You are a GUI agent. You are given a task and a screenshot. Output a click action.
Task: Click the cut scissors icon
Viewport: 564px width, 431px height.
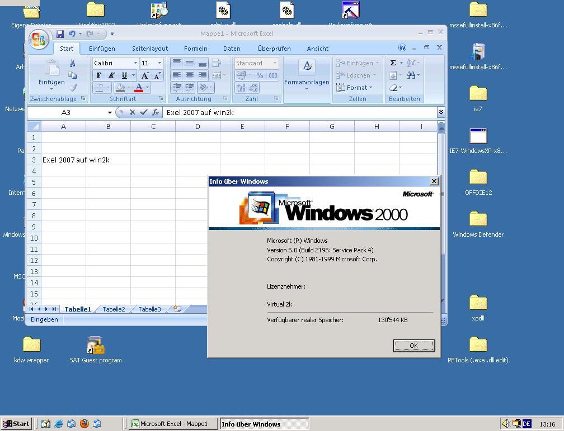[72, 63]
